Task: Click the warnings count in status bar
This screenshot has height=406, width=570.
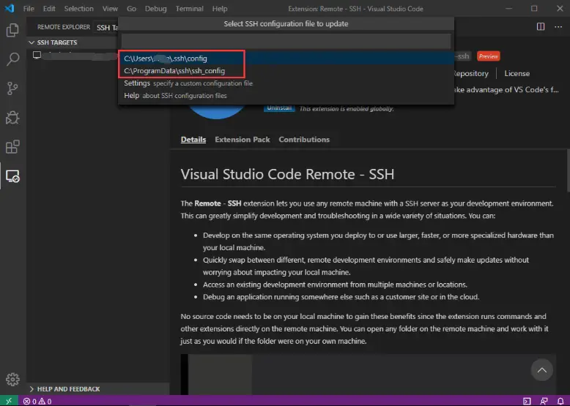Action: tap(45, 402)
